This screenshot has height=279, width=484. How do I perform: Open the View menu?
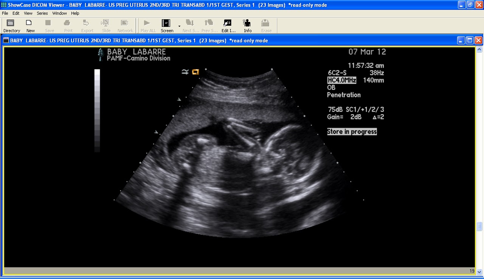pyautogui.click(x=28, y=13)
